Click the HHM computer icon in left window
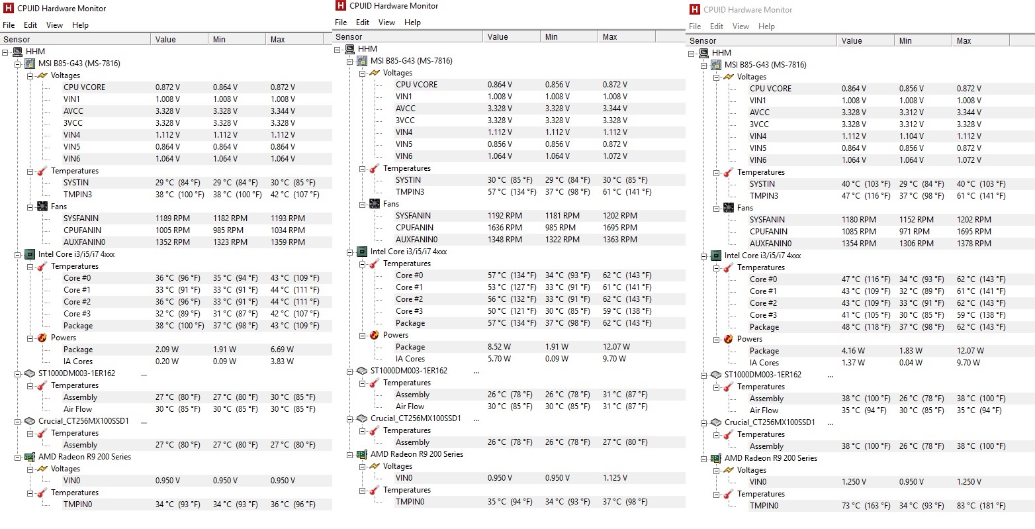Viewport: 1035px width, 529px height. point(18,52)
